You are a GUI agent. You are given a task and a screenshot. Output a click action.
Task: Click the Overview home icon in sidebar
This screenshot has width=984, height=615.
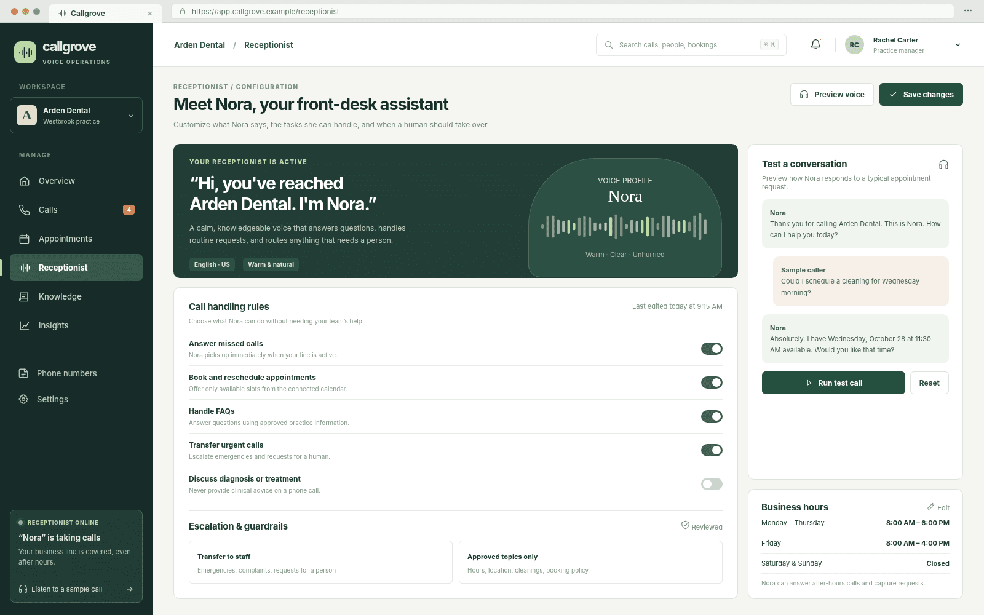pyautogui.click(x=25, y=181)
